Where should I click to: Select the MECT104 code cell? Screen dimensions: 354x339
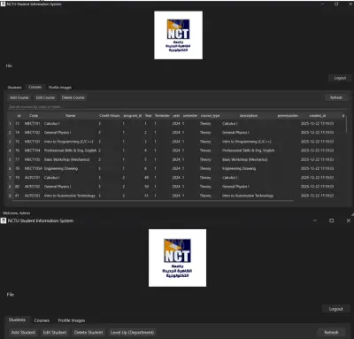[32, 150]
